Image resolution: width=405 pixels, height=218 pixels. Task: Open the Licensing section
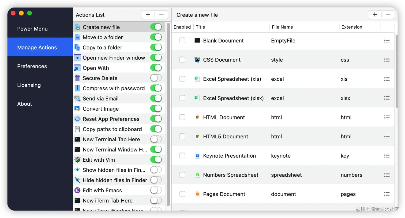[40, 85]
